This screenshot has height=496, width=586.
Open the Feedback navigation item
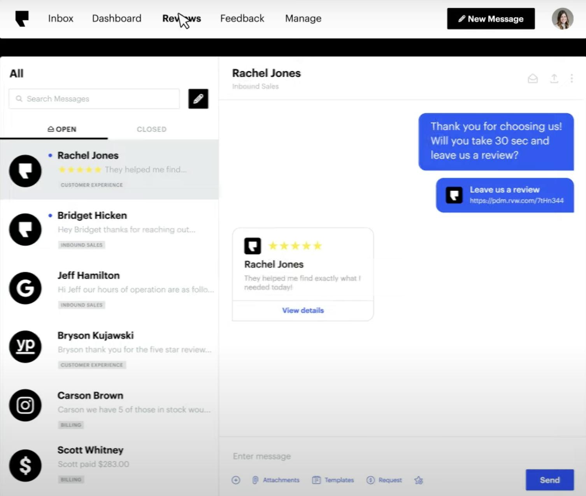coord(242,18)
